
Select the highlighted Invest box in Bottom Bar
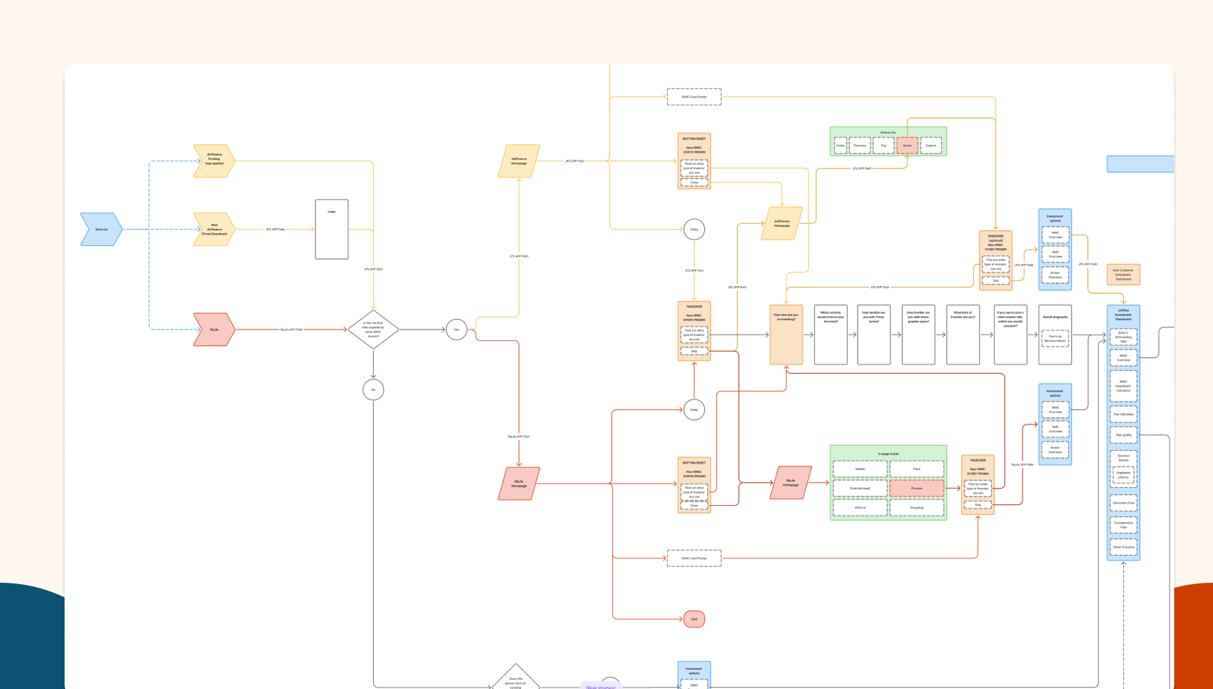tap(908, 146)
